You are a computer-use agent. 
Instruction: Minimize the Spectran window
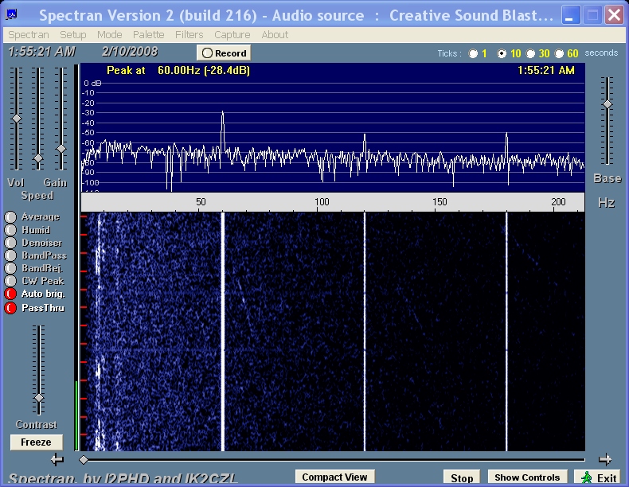pos(570,15)
